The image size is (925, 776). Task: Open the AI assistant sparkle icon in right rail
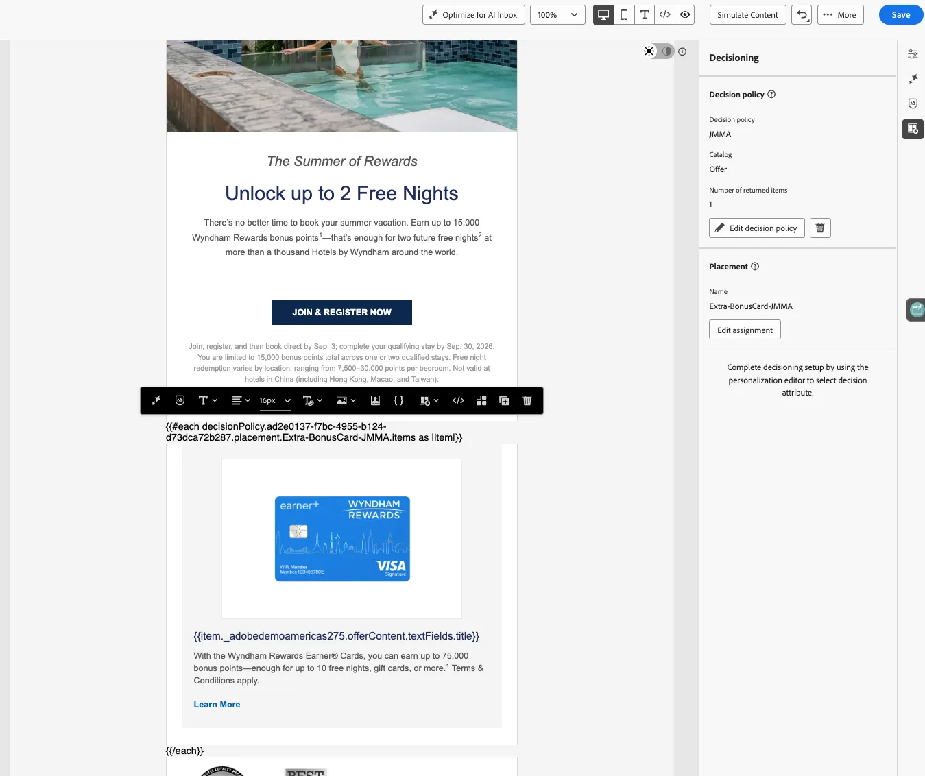[913, 79]
